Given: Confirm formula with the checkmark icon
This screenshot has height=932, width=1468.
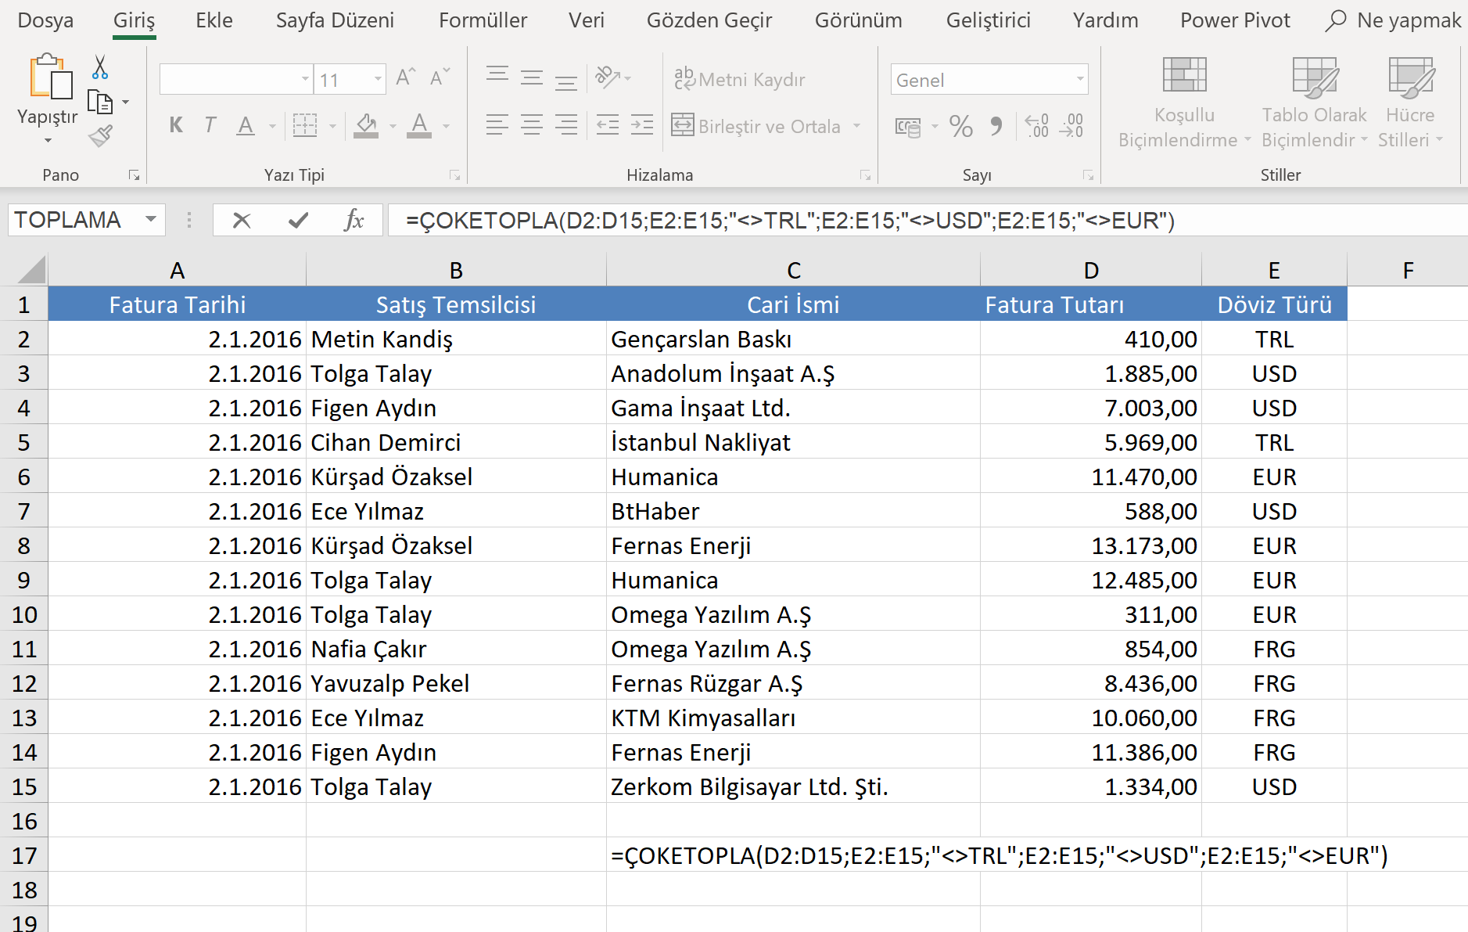Looking at the screenshot, I should click(296, 220).
